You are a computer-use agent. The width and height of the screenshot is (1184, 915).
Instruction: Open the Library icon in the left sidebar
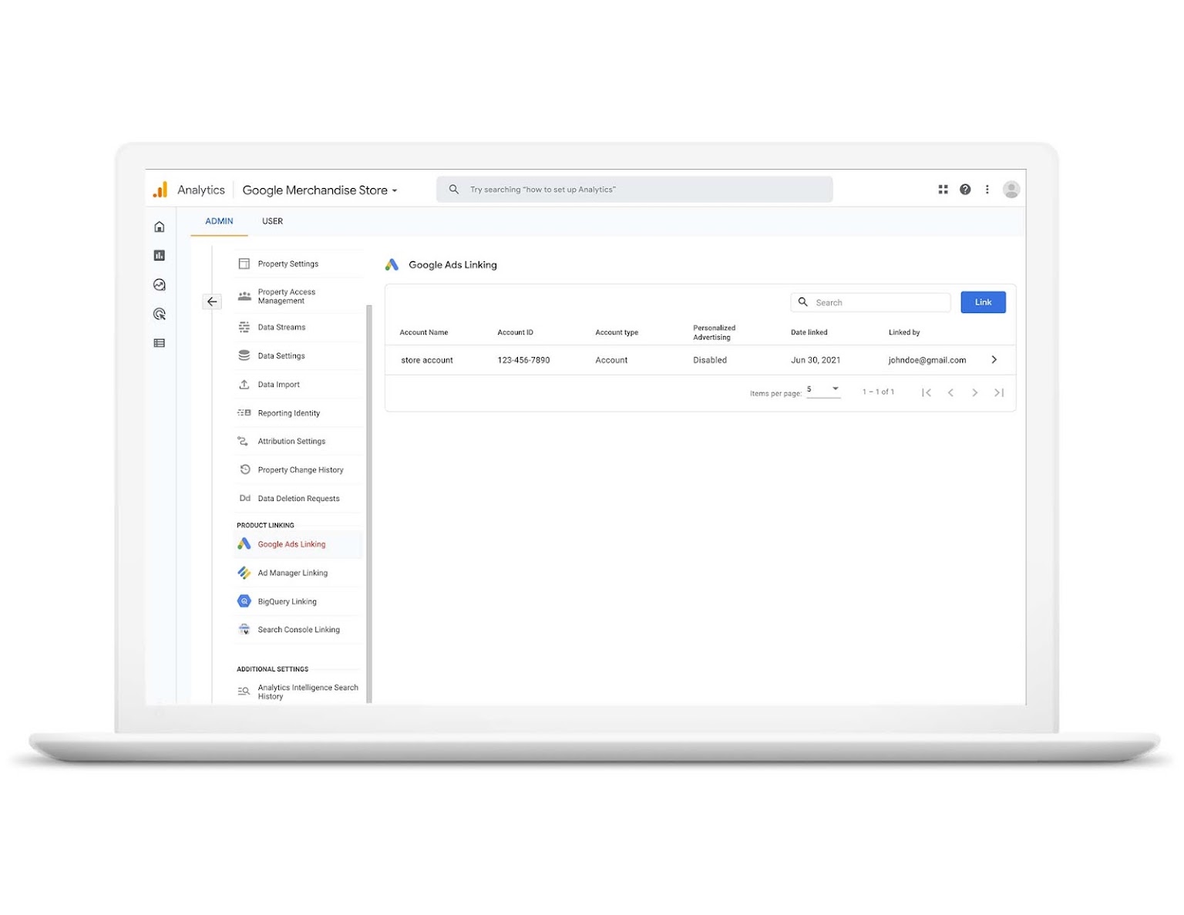pyautogui.click(x=159, y=342)
